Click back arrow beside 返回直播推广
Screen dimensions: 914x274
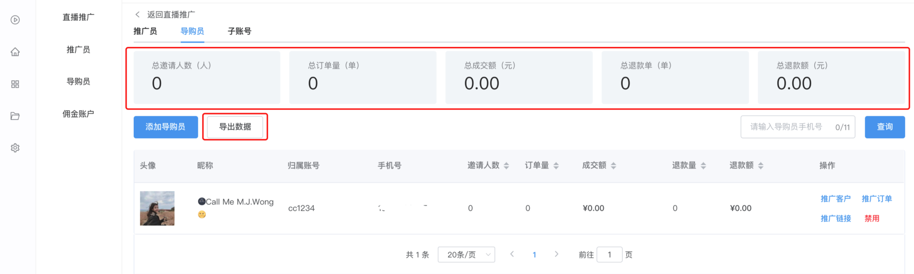tap(137, 14)
